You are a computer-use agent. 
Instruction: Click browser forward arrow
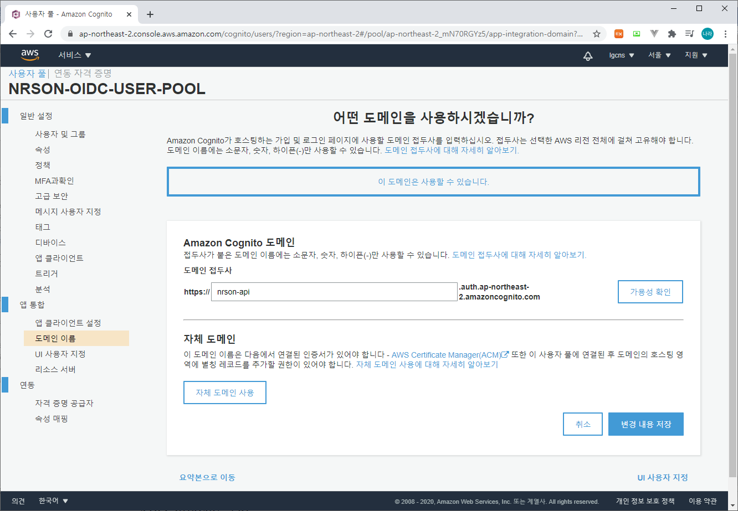coord(30,34)
